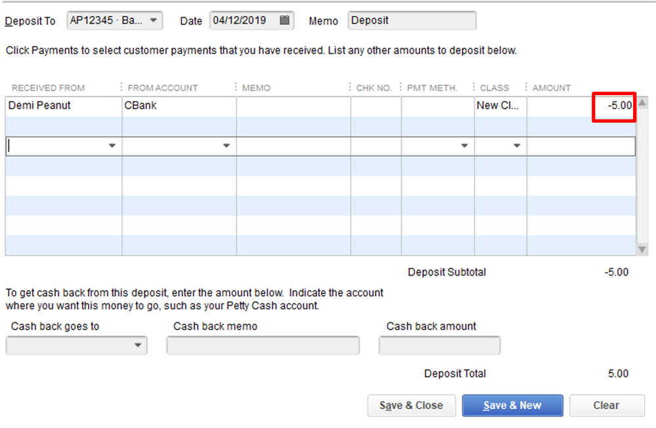656x428 pixels.
Task: Click the MEMO column header
Action: [x=256, y=88]
